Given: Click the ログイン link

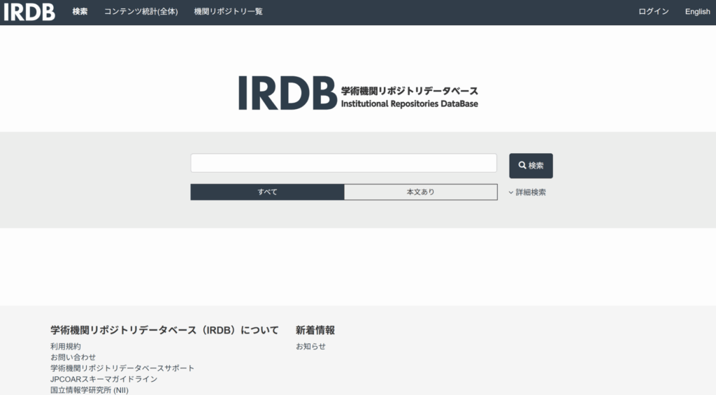Looking at the screenshot, I should [x=654, y=11].
